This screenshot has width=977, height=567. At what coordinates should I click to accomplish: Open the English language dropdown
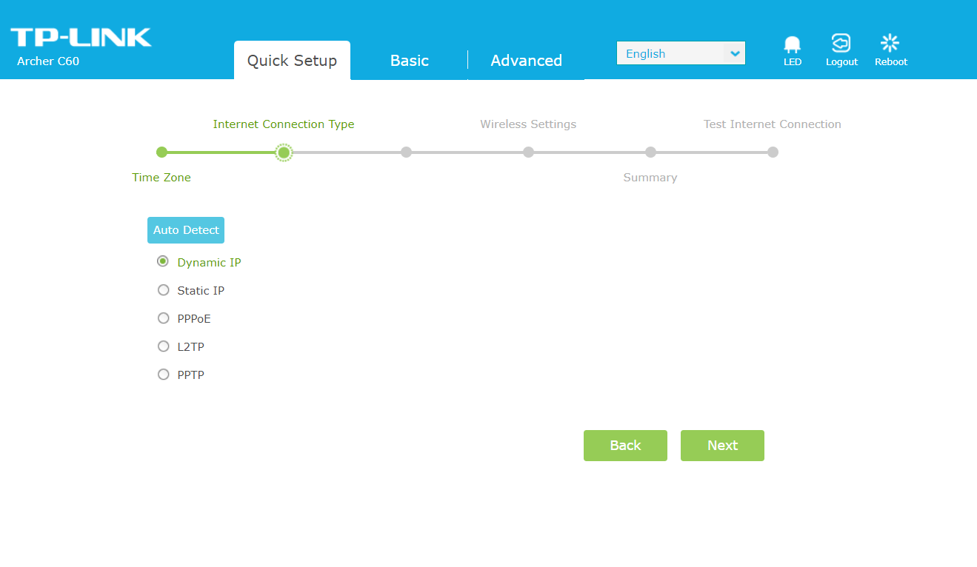[670, 53]
